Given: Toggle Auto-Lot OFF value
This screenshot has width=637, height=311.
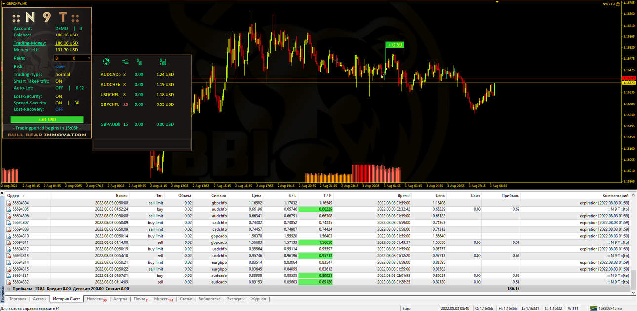Looking at the screenshot, I should coord(59,88).
